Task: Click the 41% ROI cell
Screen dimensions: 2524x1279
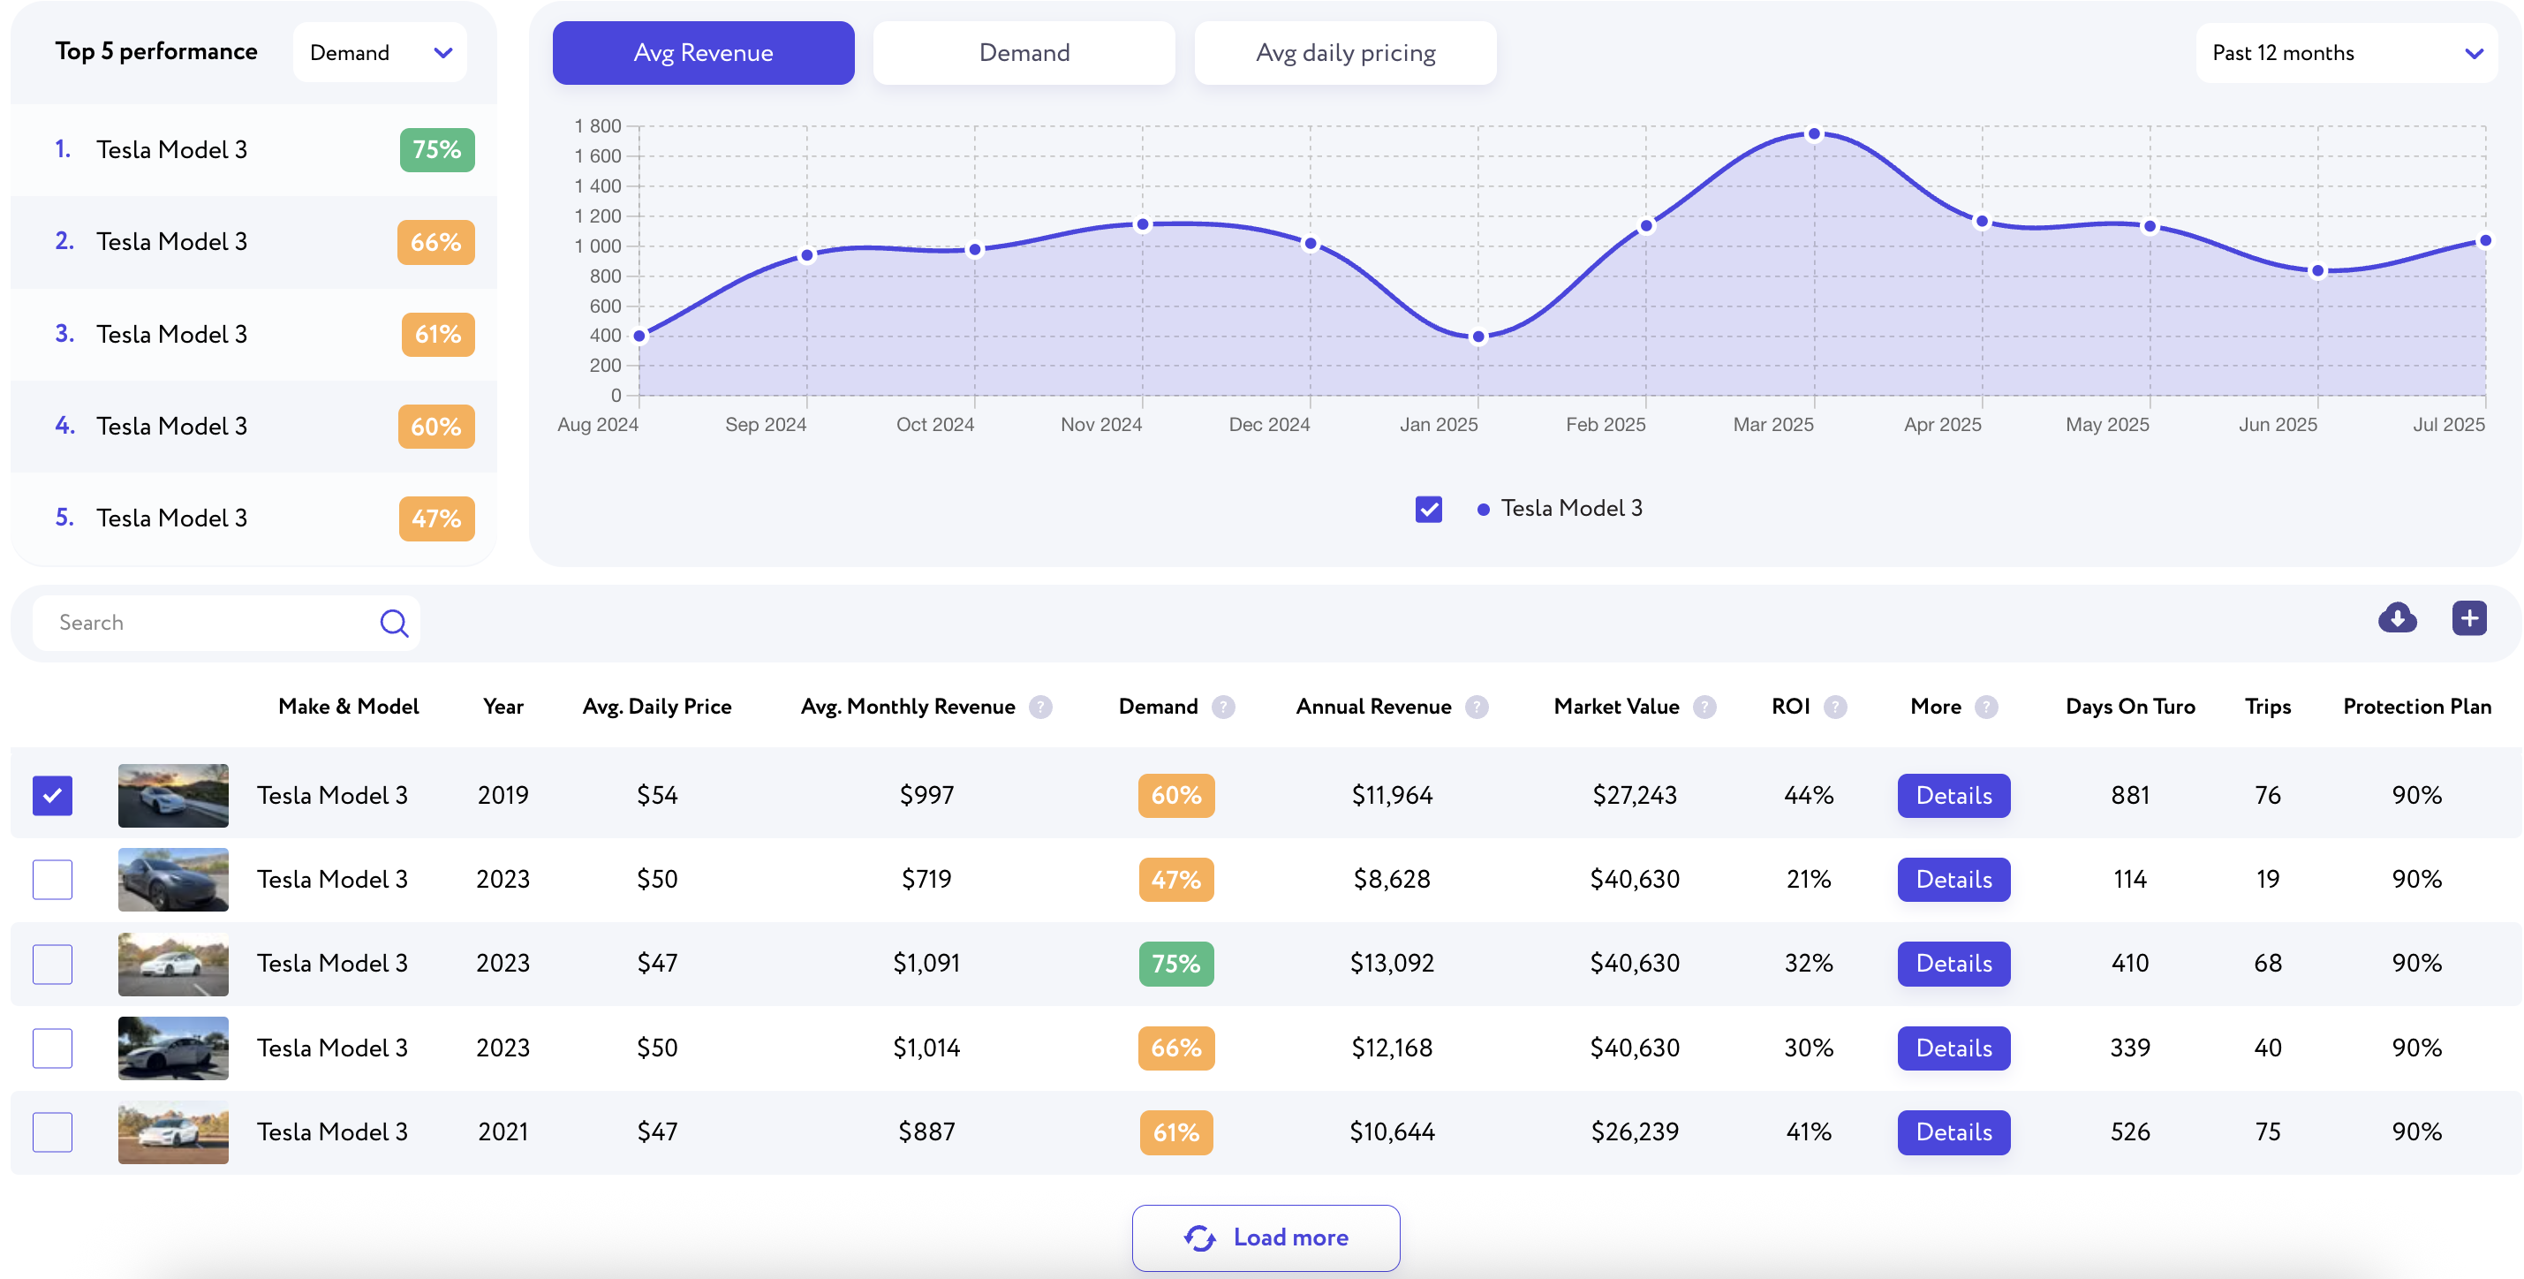Action: pos(1809,1132)
